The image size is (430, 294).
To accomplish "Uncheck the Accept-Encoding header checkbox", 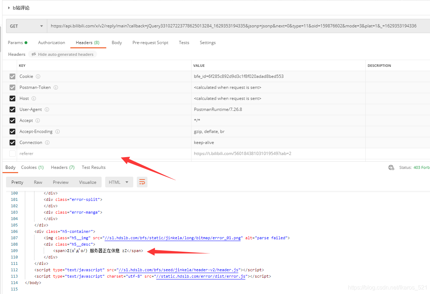I will pyautogui.click(x=12, y=132).
